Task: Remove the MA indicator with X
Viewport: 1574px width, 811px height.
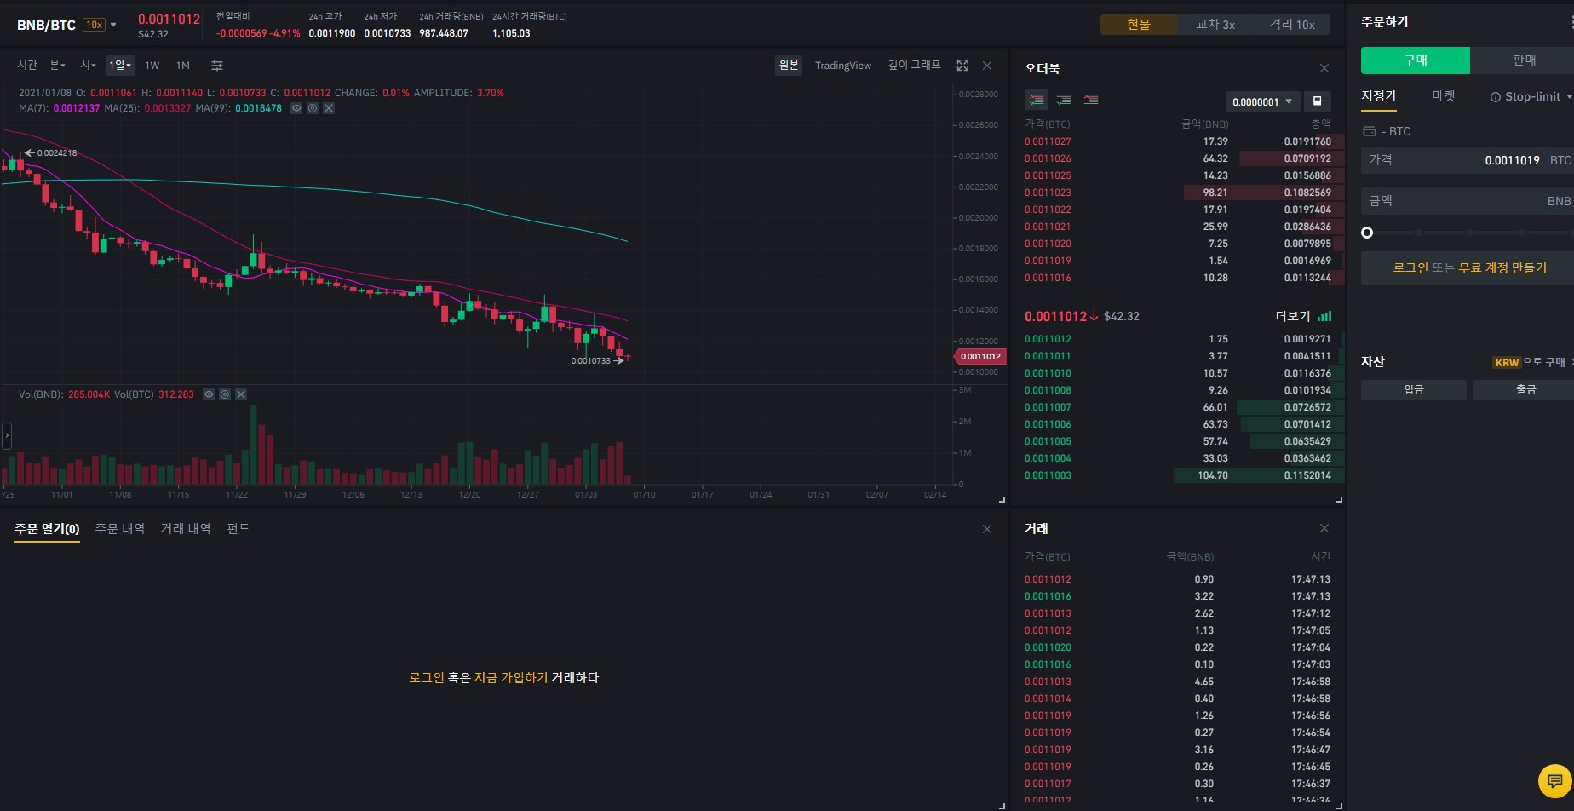Action: click(329, 108)
